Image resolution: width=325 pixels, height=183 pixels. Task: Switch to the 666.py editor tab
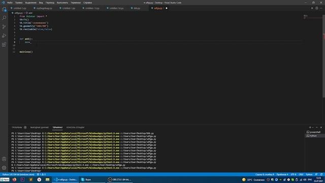pos(137,8)
